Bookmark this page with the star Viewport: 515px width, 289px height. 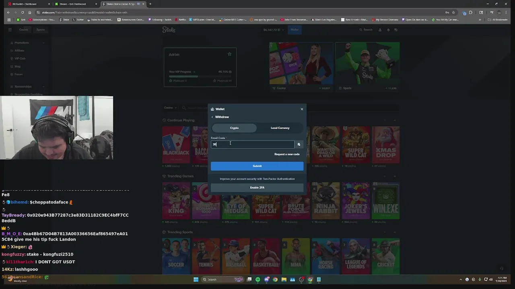pyautogui.click(x=453, y=12)
